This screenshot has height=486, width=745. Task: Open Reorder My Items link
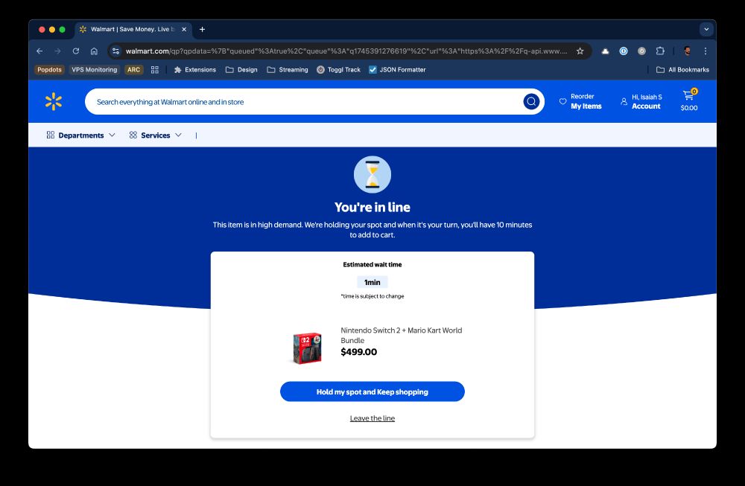pyautogui.click(x=586, y=101)
